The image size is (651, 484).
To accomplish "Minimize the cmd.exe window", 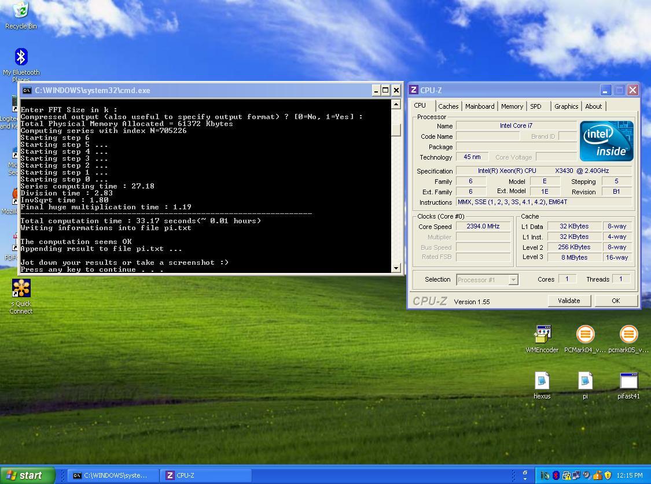I will pos(376,90).
